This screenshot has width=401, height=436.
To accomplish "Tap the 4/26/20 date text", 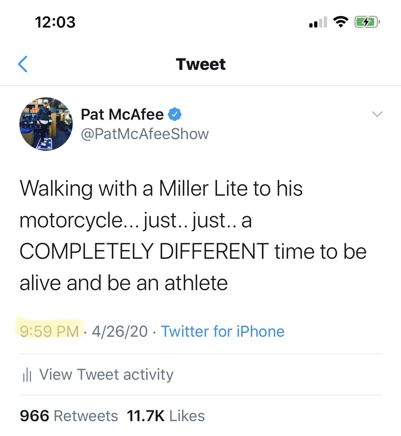I will (x=120, y=331).
